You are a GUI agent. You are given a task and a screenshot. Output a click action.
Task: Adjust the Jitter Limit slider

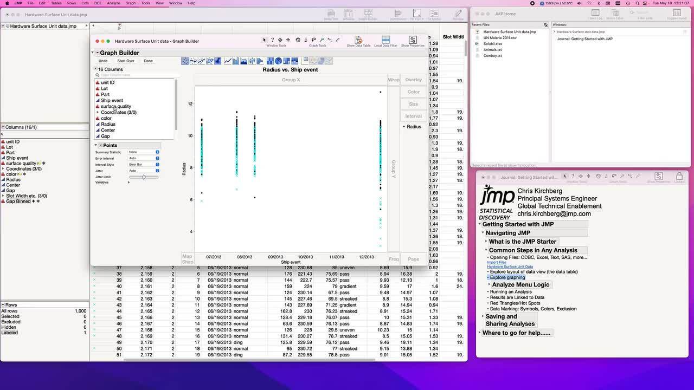click(x=144, y=177)
